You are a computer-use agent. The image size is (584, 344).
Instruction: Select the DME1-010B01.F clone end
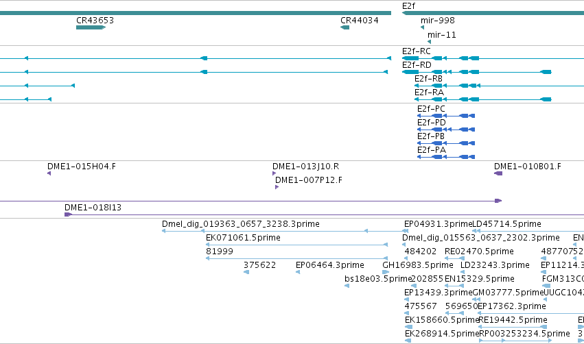498,173
